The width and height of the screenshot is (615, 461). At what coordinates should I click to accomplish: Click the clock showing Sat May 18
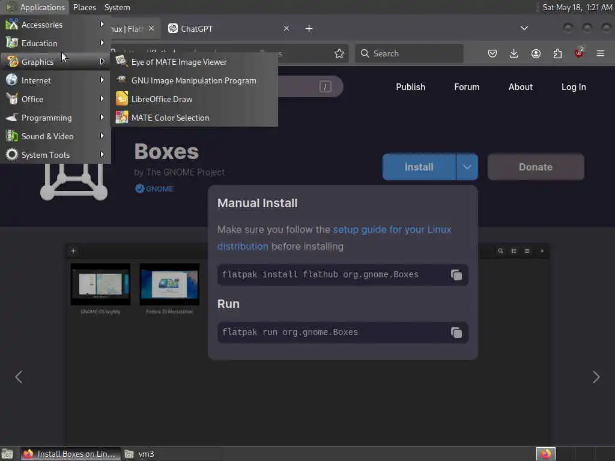(577, 7)
